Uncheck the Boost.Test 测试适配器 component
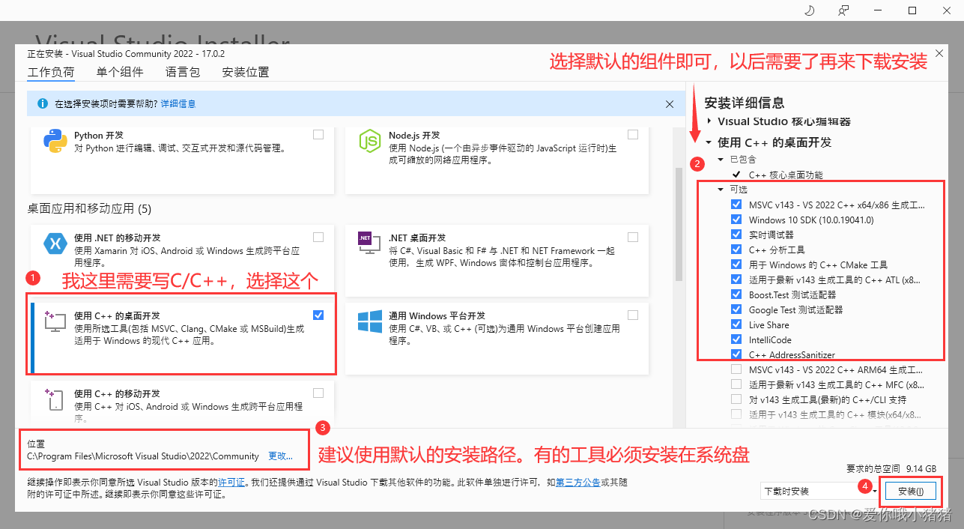Viewport: 964px width, 529px height. click(x=736, y=294)
